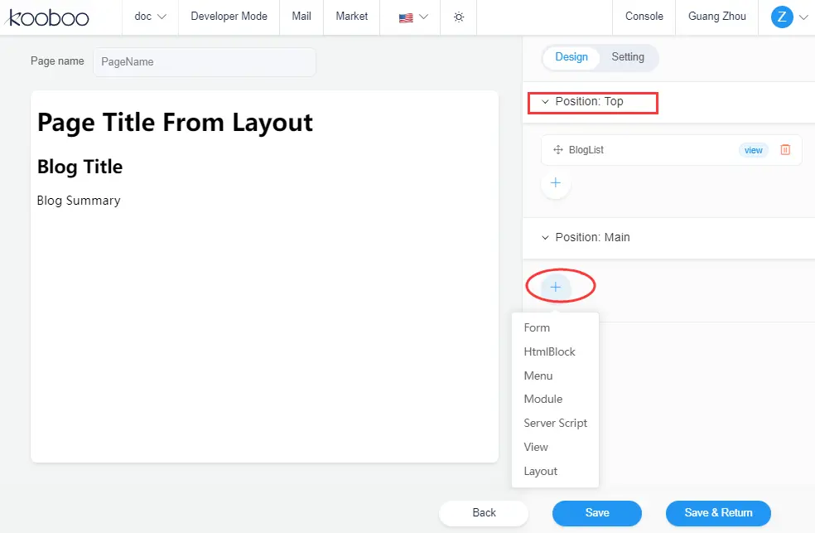Collapse the Position: Main section
815x533 pixels.
coord(545,238)
